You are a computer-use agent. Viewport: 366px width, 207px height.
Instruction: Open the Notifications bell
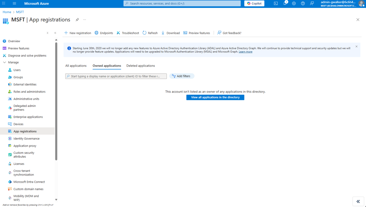coord(284,4)
